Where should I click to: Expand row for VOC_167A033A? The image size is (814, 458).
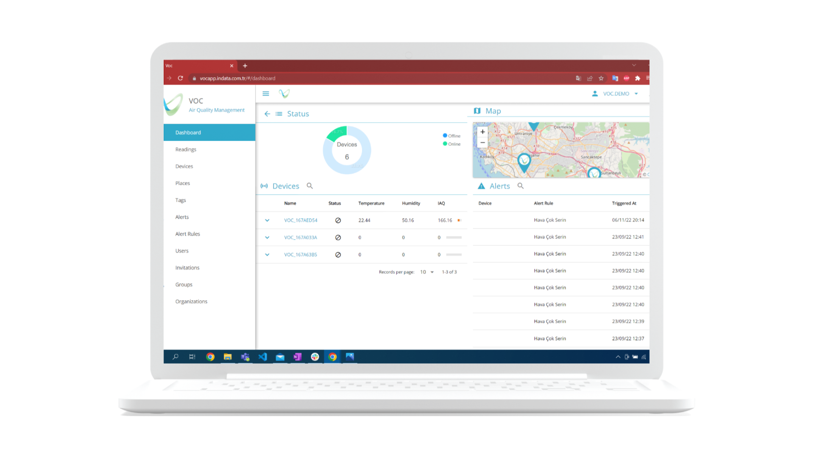[267, 237]
